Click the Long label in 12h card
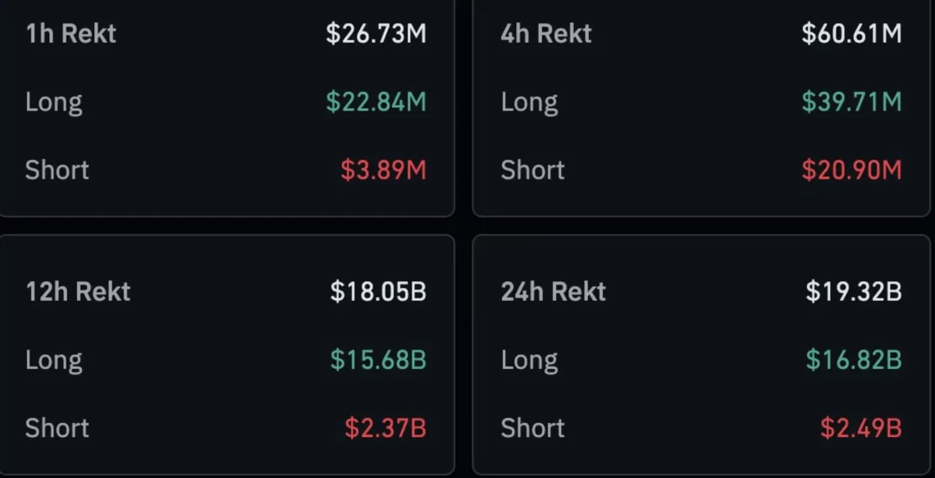This screenshot has height=478, width=935. [53, 359]
